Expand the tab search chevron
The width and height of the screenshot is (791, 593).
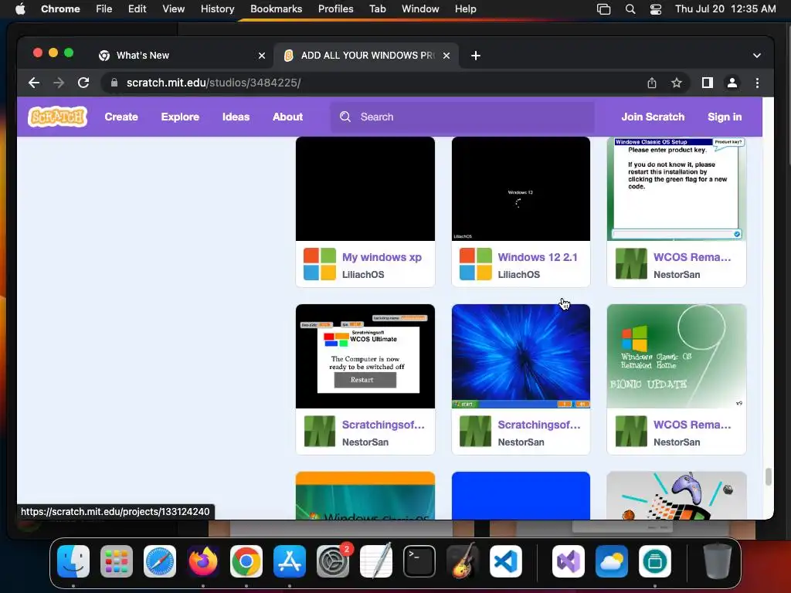pos(757,56)
